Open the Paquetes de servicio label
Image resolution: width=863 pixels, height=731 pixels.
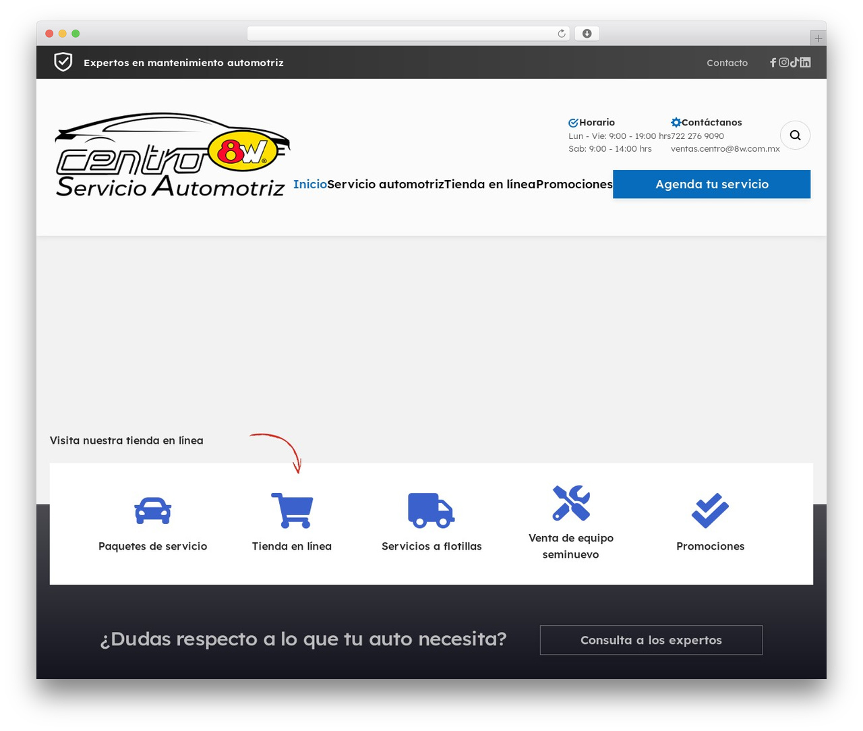tap(153, 546)
